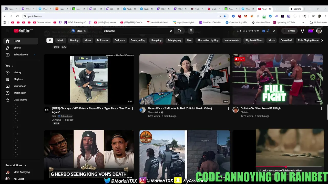
Task: Open the trophy icon in header
Action: 274,31
